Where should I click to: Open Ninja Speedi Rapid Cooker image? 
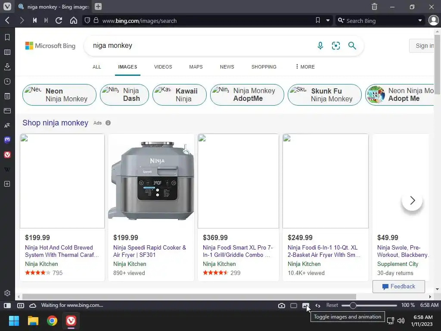(x=151, y=181)
